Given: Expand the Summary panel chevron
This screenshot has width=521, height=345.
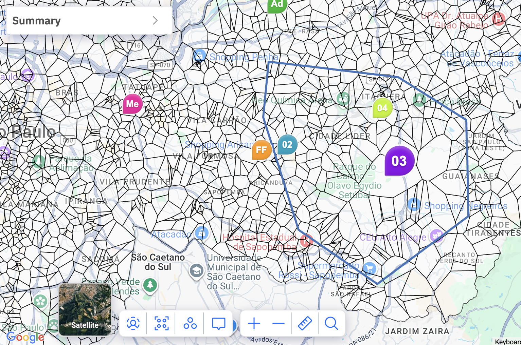Looking at the screenshot, I should point(155,21).
